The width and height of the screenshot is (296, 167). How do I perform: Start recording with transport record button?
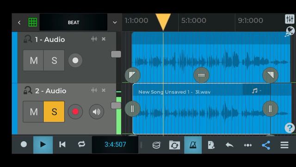(24, 144)
